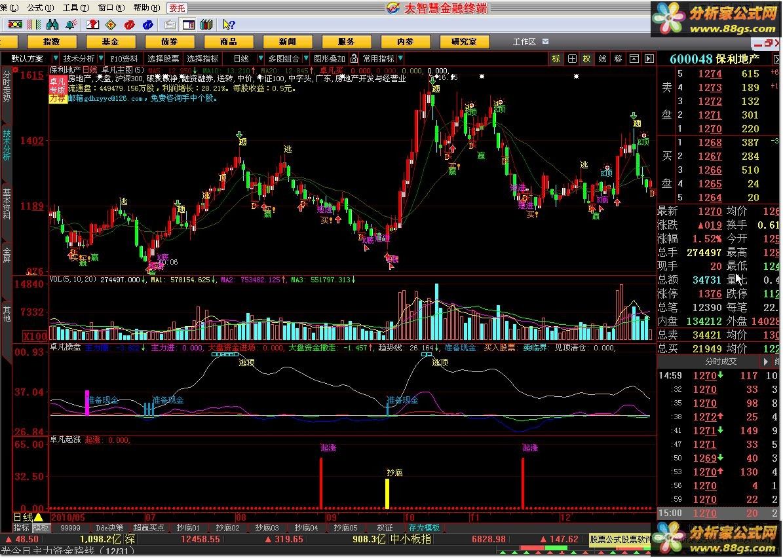The height and width of the screenshot is (558, 783).
Task: Toggle the 移 move button
Action: click(x=619, y=58)
